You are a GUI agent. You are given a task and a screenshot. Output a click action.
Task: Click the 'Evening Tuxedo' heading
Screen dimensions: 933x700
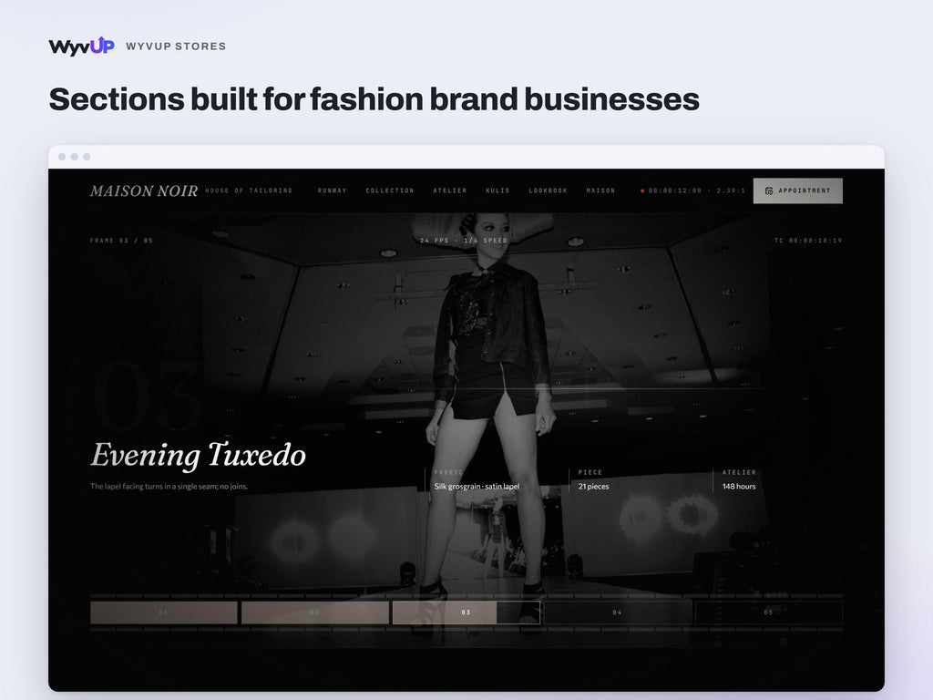click(198, 456)
